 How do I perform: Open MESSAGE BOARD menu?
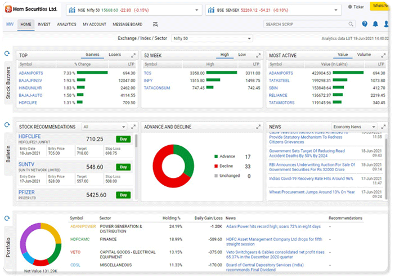pos(128,24)
